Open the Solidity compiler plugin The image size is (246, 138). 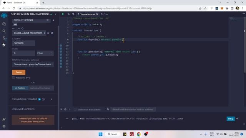(x=4, y=38)
